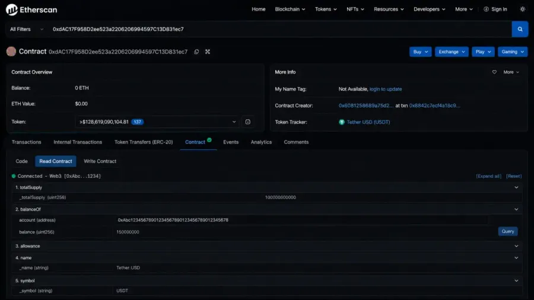Switch to Token Transfers (ERC-20) tab
534x300 pixels.
[144, 142]
